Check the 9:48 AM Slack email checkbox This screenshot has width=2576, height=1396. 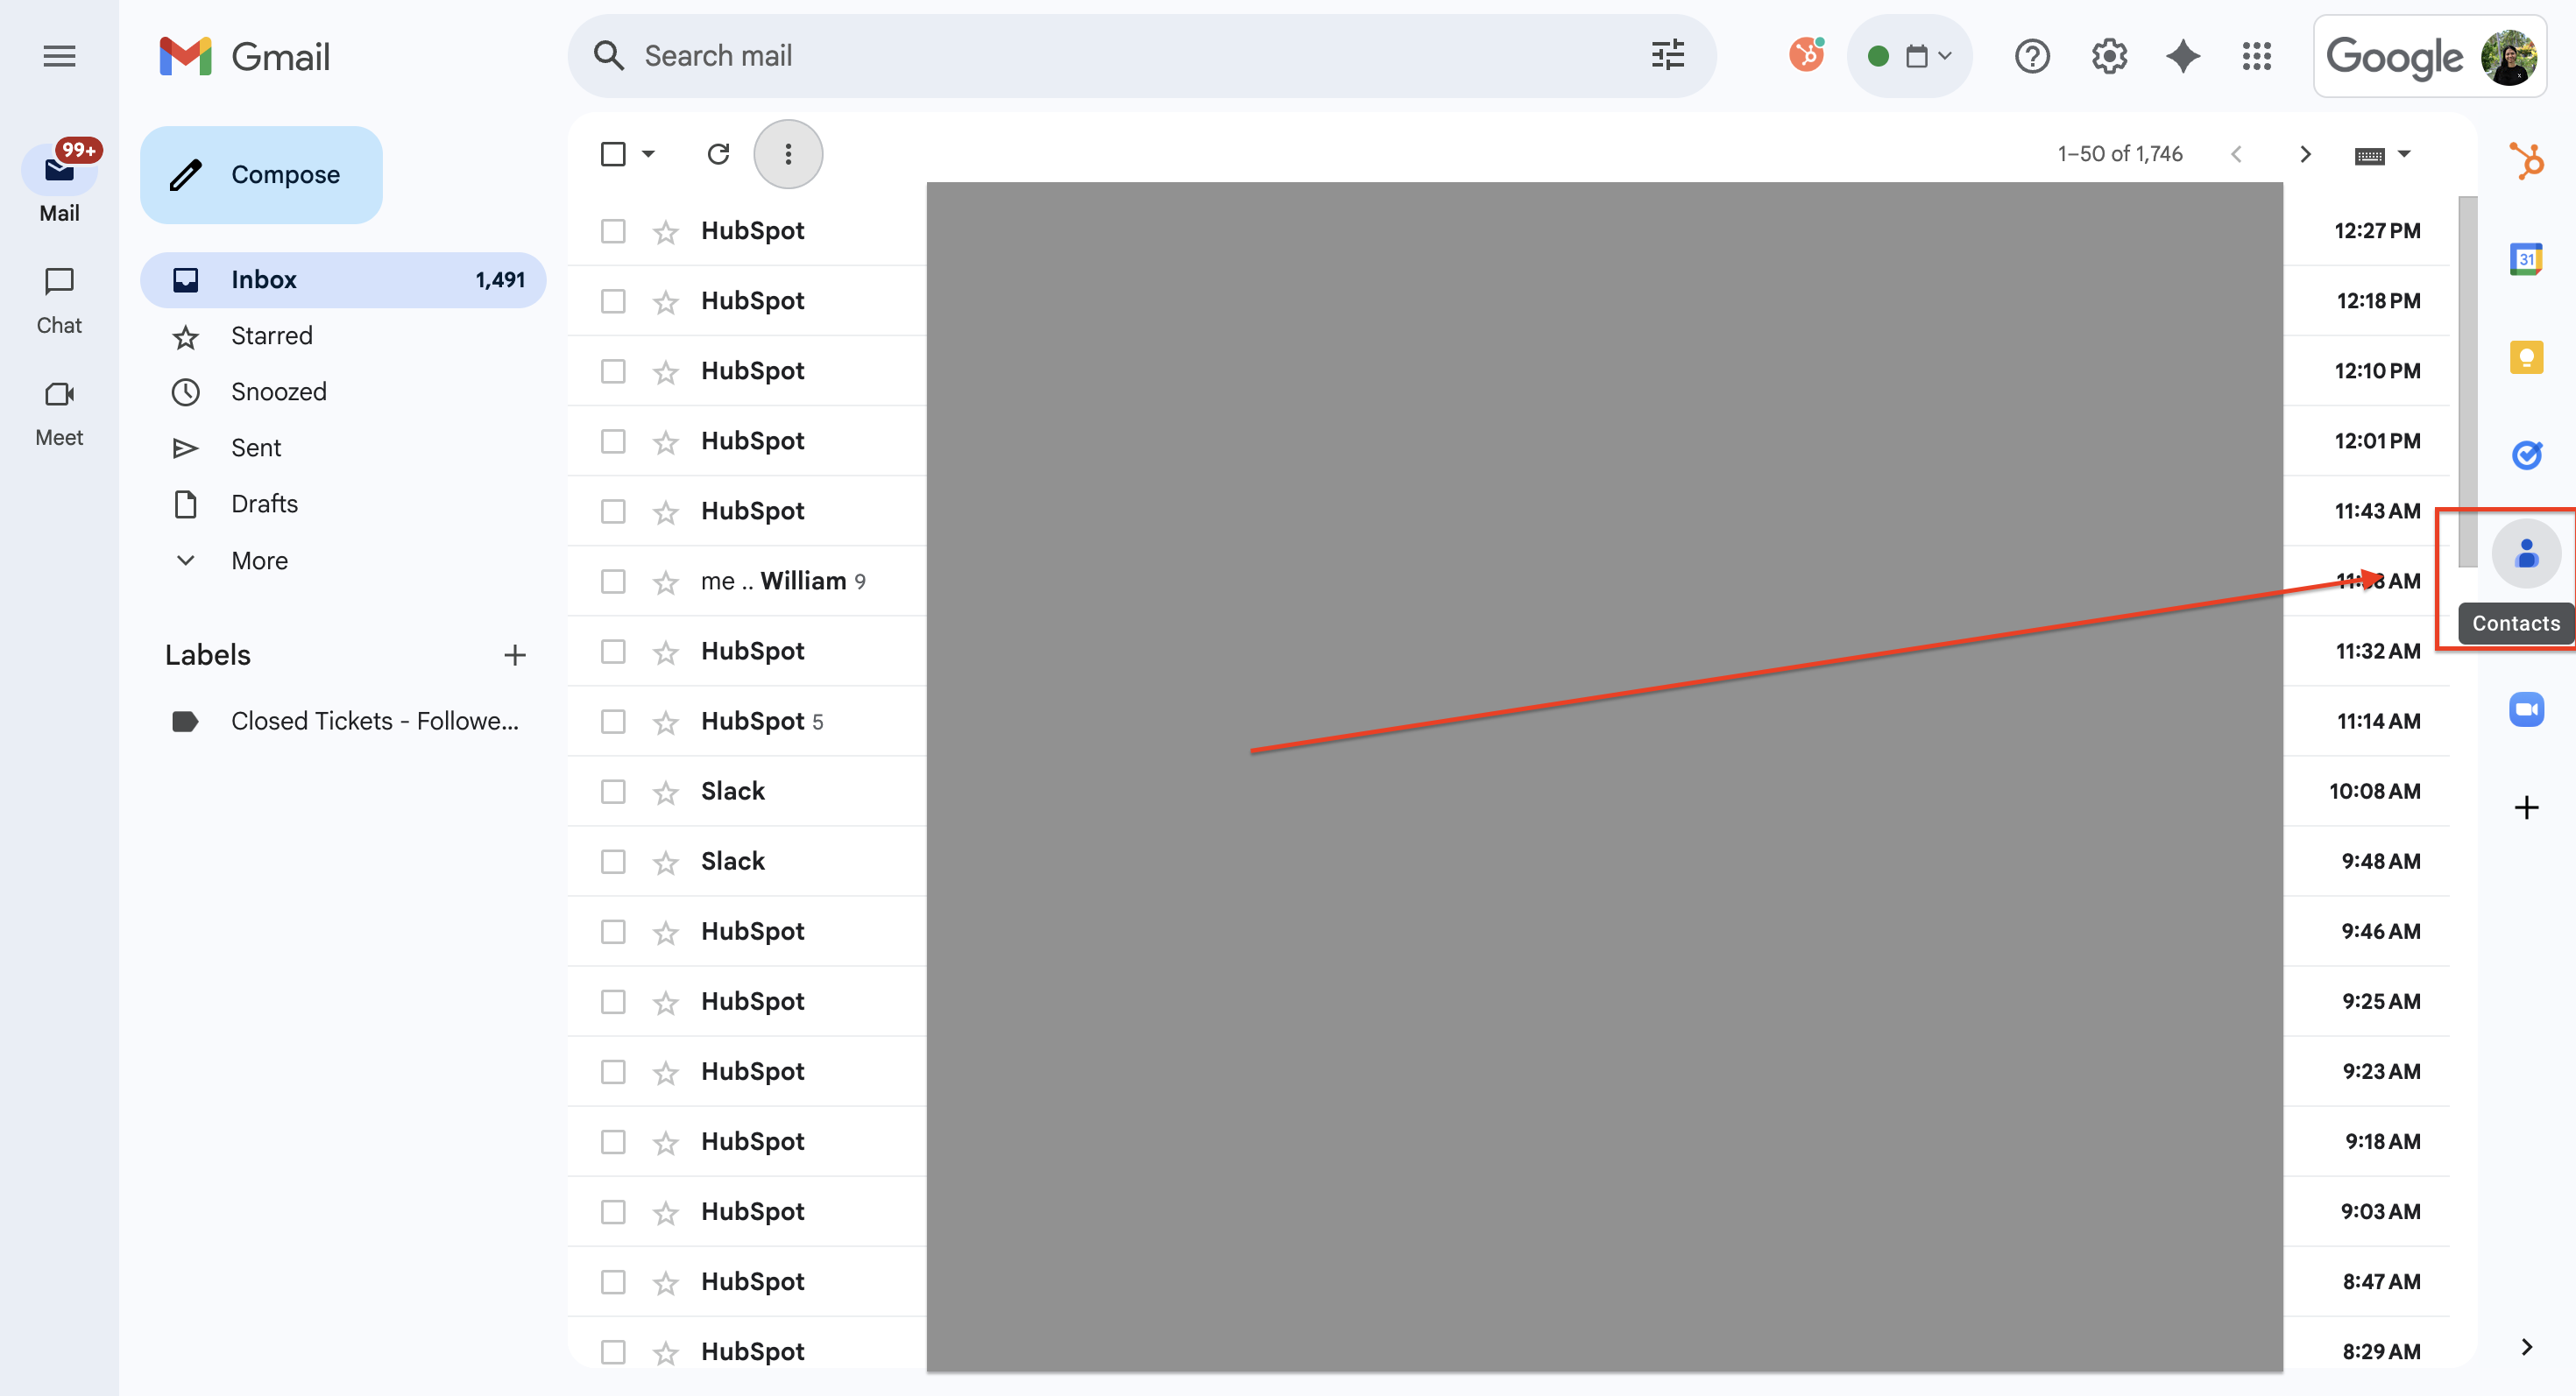click(x=613, y=860)
